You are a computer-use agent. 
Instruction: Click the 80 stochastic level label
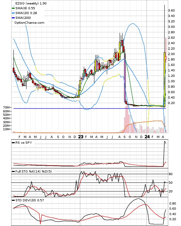[x=170, y=174]
